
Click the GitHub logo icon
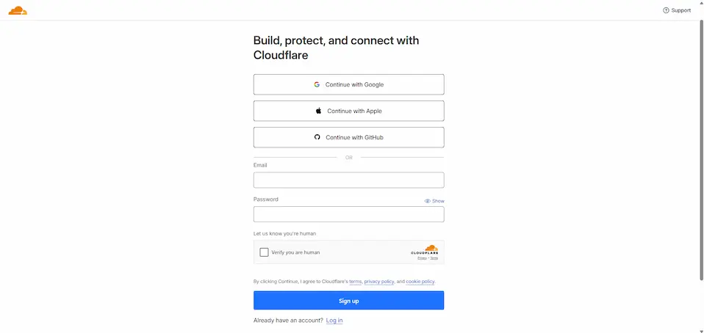coord(317,137)
